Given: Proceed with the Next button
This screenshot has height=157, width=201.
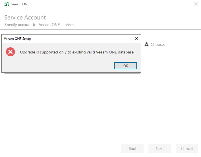Looking at the screenshot, I should [160, 149].
